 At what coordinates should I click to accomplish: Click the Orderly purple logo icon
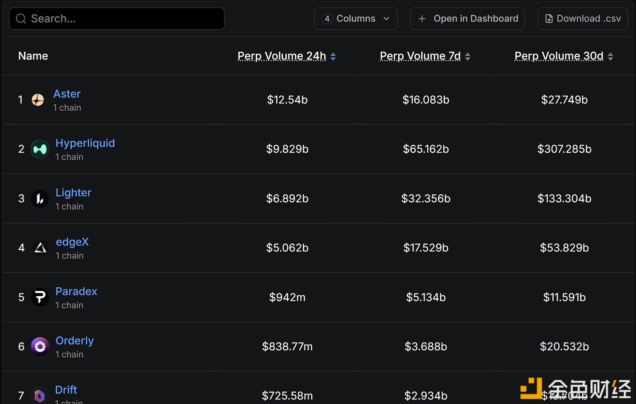[x=40, y=346]
